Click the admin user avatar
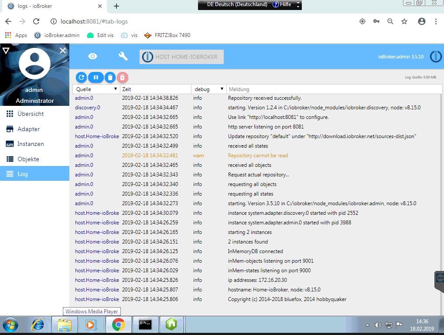The height and width of the screenshot is (335, 444). click(34, 63)
